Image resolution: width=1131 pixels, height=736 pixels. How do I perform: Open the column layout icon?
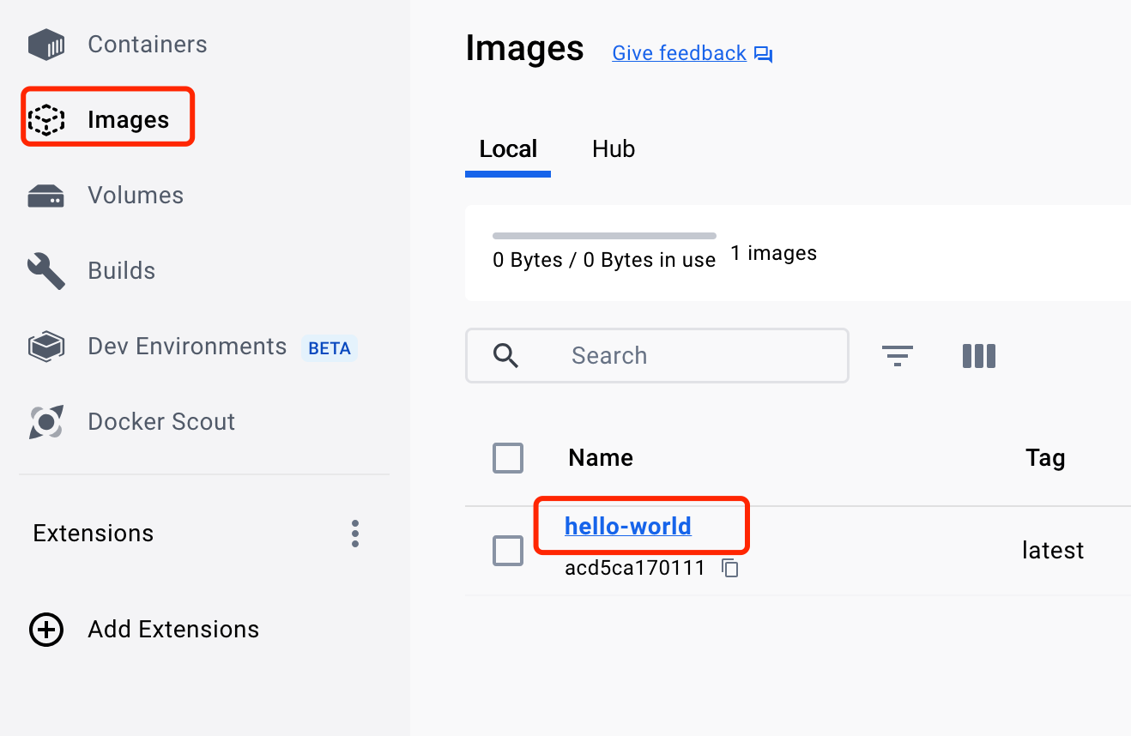[x=979, y=356]
